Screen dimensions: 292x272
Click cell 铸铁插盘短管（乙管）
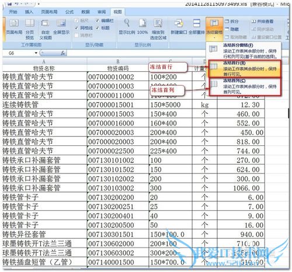[x=44, y=262]
